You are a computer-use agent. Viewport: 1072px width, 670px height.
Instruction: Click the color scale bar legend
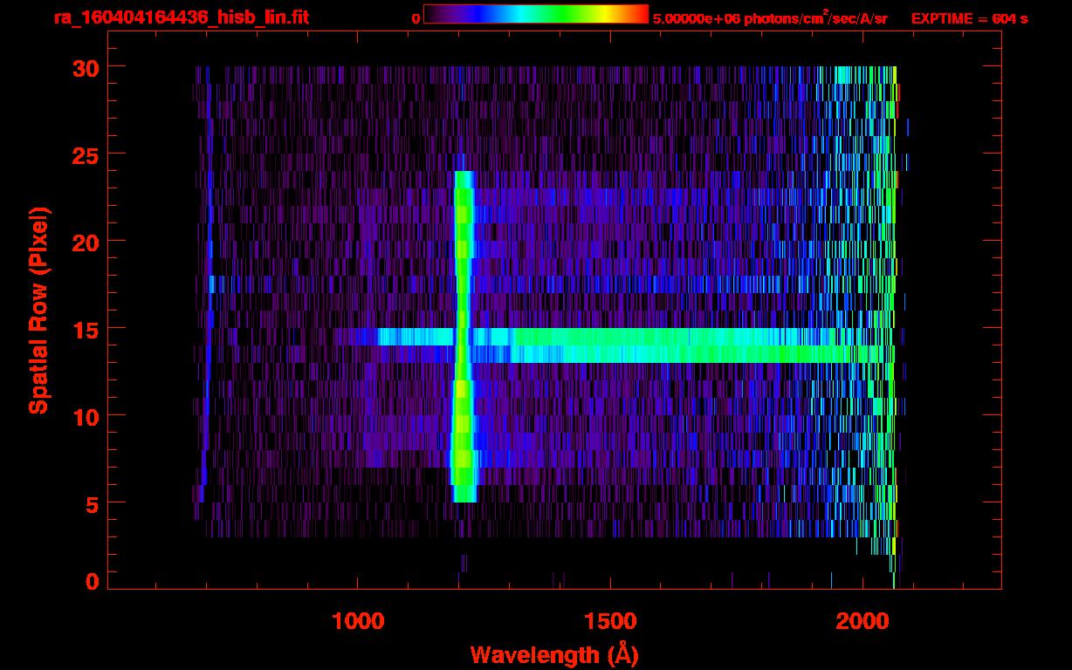[536, 14]
